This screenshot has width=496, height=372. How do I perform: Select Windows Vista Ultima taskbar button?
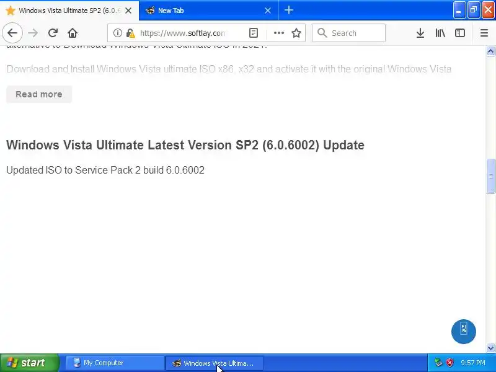click(x=214, y=363)
